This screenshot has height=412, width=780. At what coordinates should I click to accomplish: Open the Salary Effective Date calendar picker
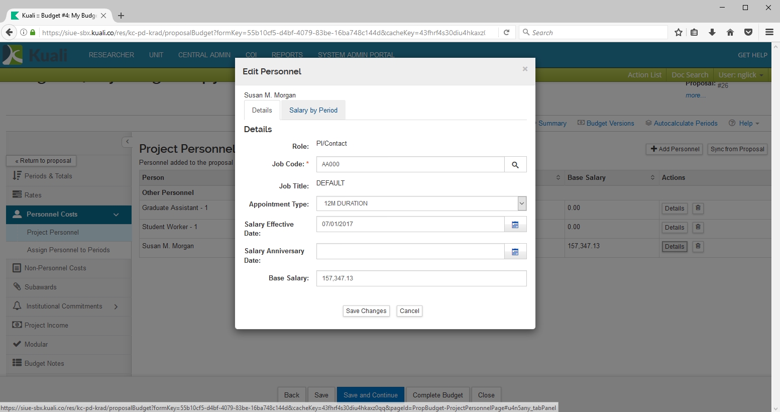pyautogui.click(x=515, y=225)
